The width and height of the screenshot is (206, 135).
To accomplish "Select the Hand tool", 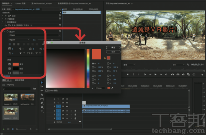I will (x=42, y=107).
